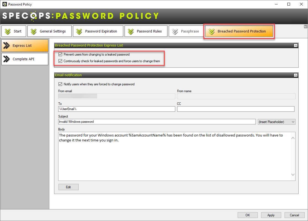
Task: Select Breached Password Protection tab
Action: [x=239, y=31]
